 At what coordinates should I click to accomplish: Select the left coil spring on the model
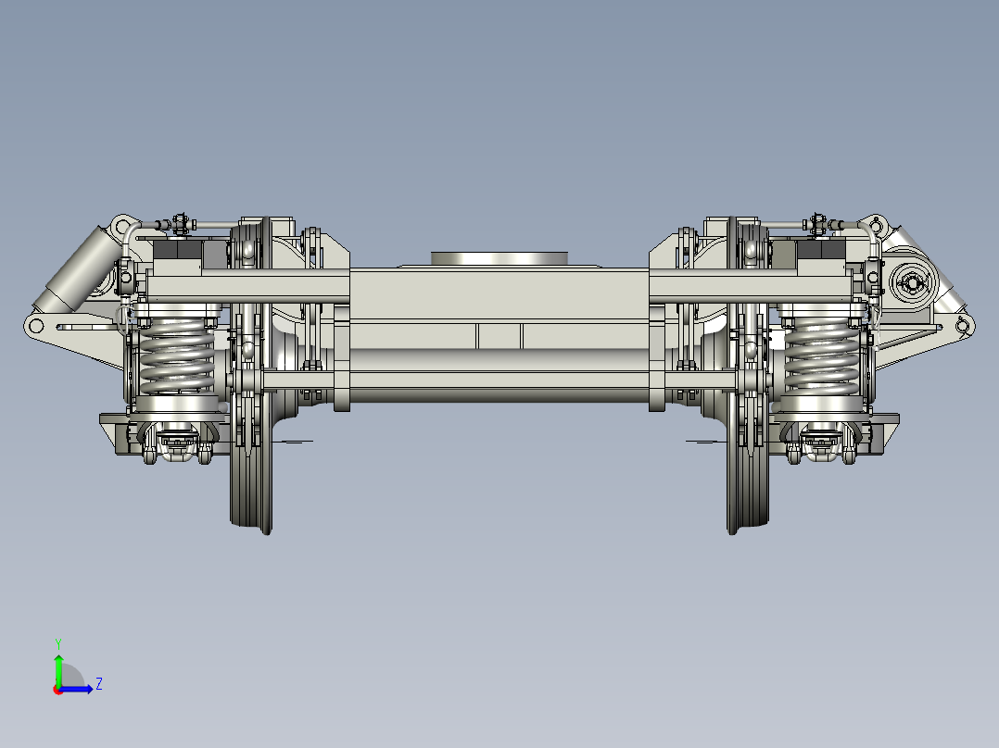coord(177,355)
